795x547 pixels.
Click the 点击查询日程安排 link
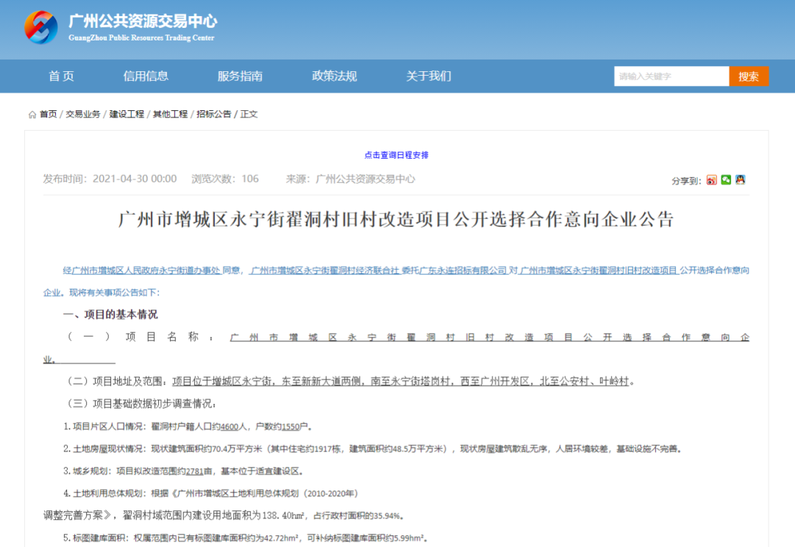(x=396, y=155)
